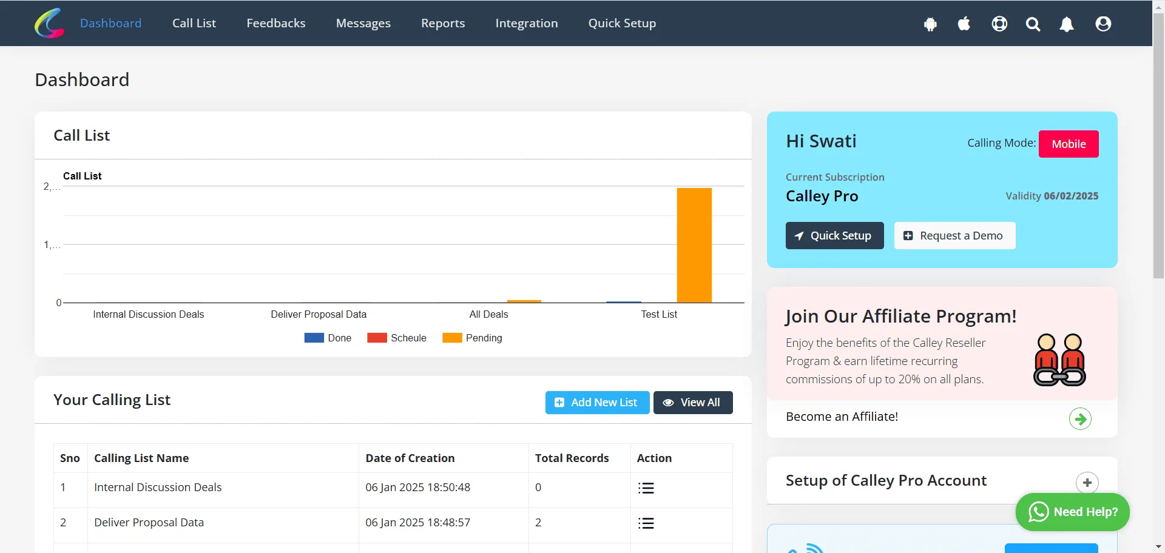Toggle the Scheule series in chart legend
Image resolution: width=1165 pixels, height=553 pixels.
[397, 338]
